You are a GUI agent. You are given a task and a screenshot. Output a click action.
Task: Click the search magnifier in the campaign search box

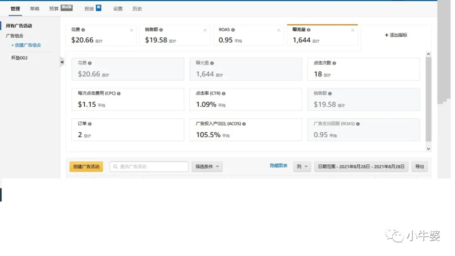point(115,166)
